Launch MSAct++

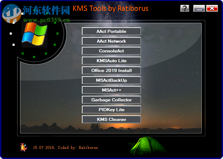click(111, 90)
